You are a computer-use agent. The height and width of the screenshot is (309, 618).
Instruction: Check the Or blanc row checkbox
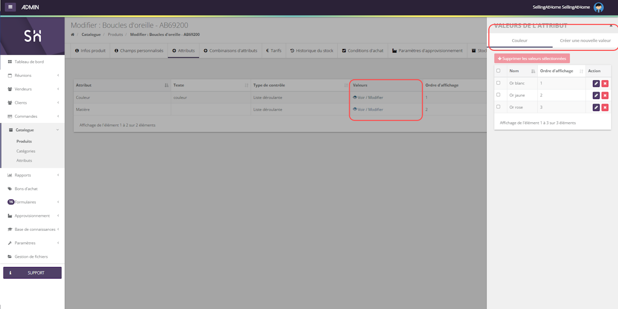(x=498, y=83)
